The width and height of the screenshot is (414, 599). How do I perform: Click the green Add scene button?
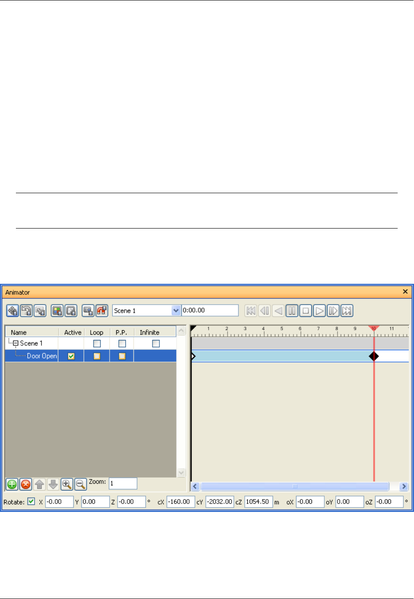coord(12,485)
